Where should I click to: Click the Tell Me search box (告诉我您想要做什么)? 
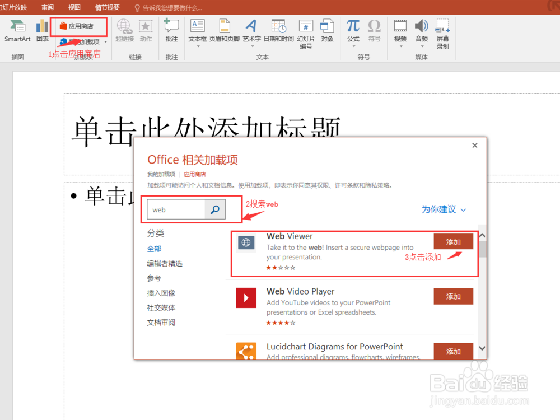(x=169, y=7)
